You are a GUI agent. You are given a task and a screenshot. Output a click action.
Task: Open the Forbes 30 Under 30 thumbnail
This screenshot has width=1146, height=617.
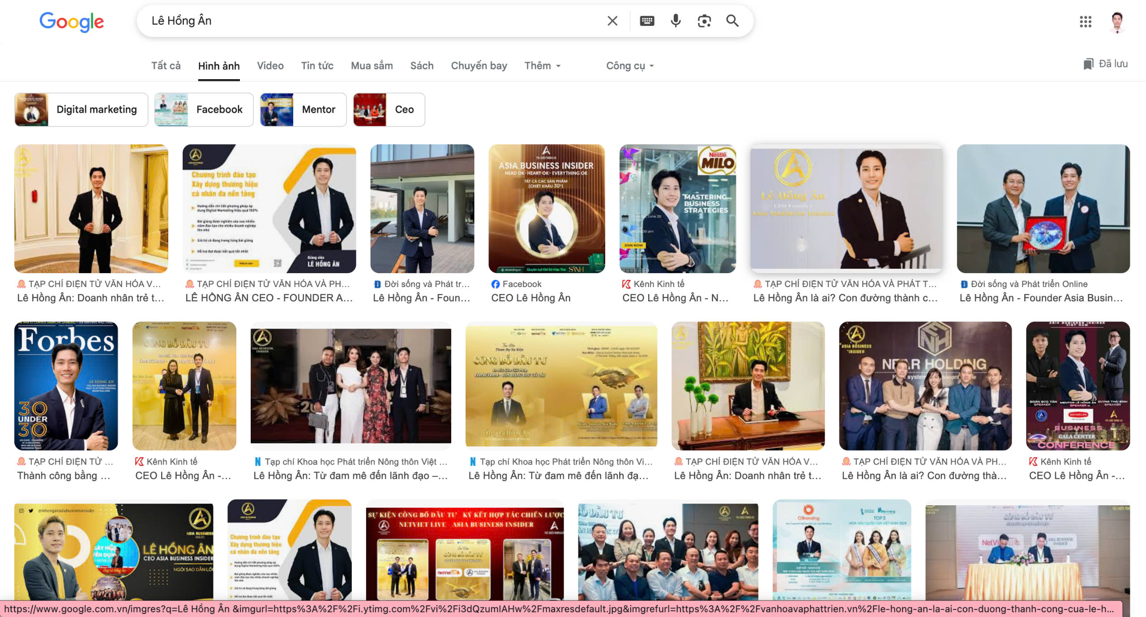[x=66, y=386]
